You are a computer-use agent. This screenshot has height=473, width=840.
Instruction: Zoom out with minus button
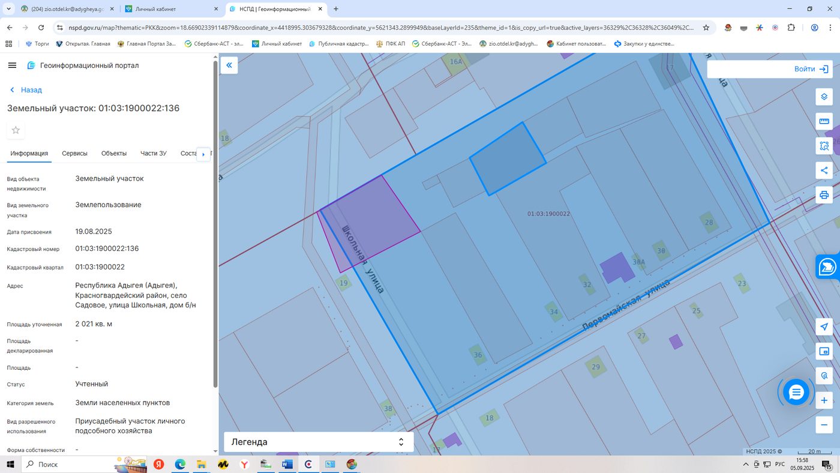tap(824, 425)
